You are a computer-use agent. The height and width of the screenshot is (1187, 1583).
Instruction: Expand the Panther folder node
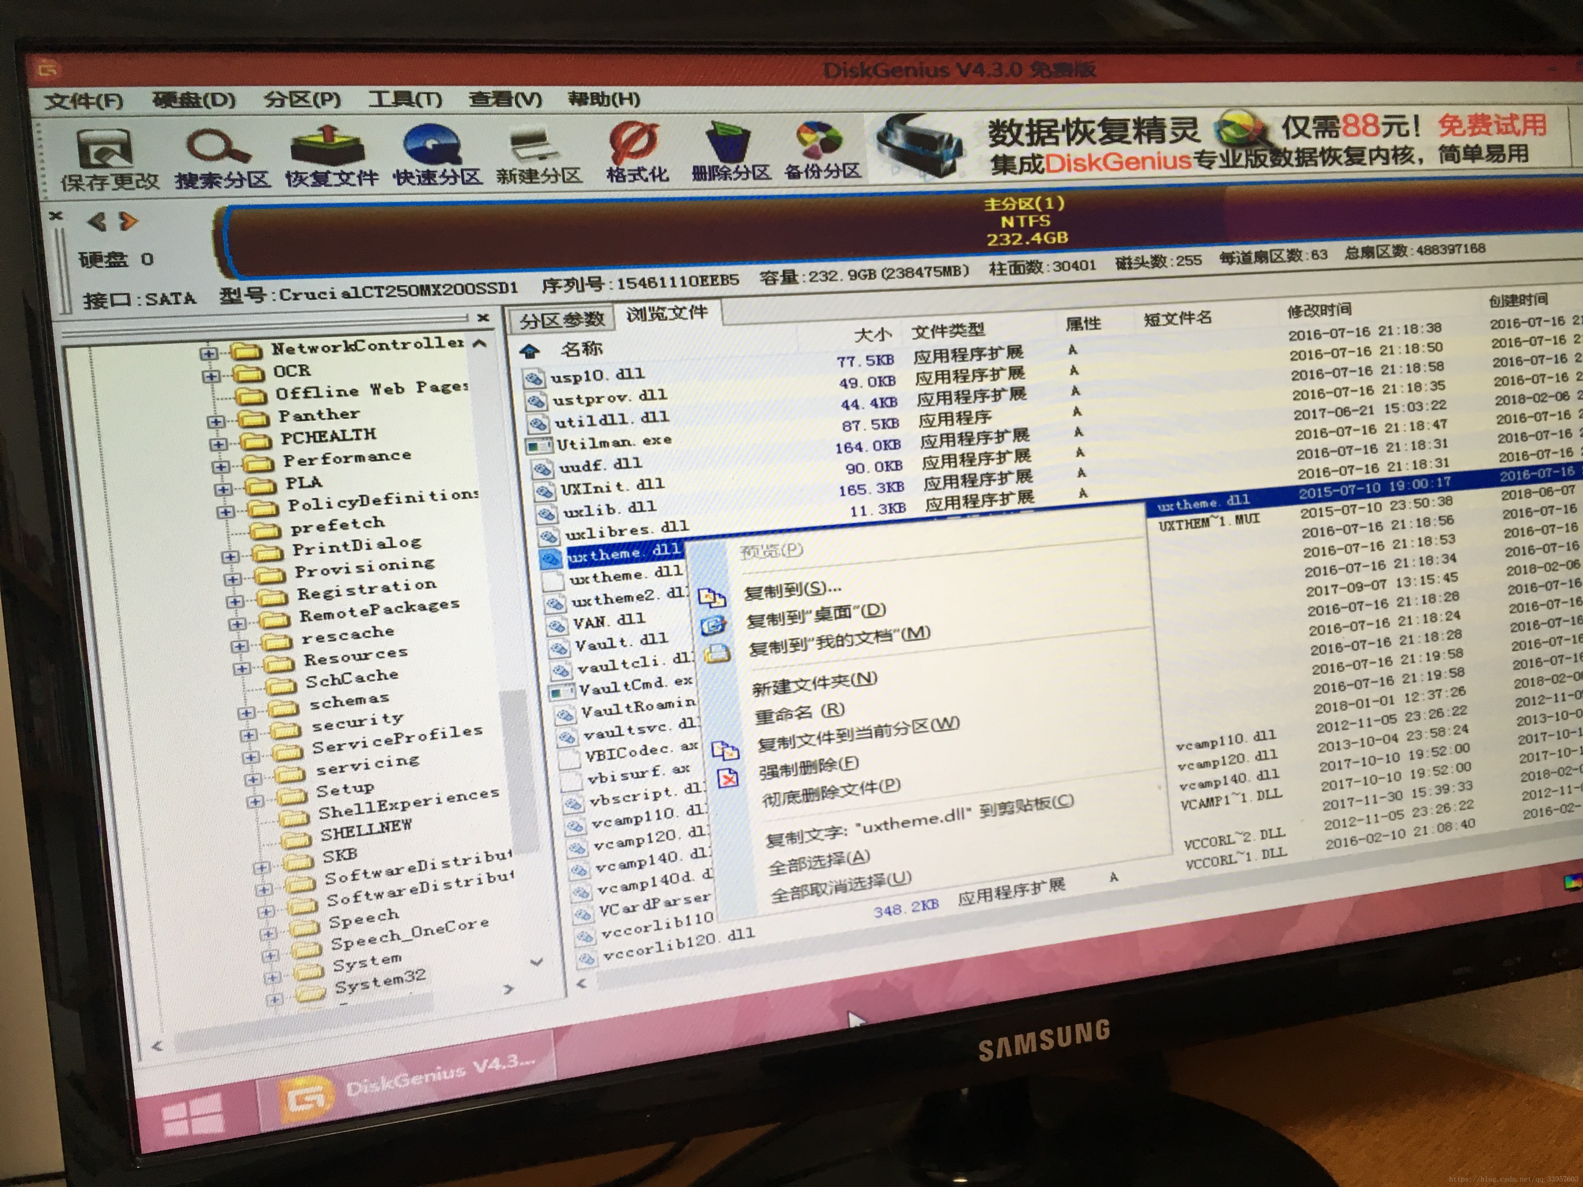coord(216,422)
